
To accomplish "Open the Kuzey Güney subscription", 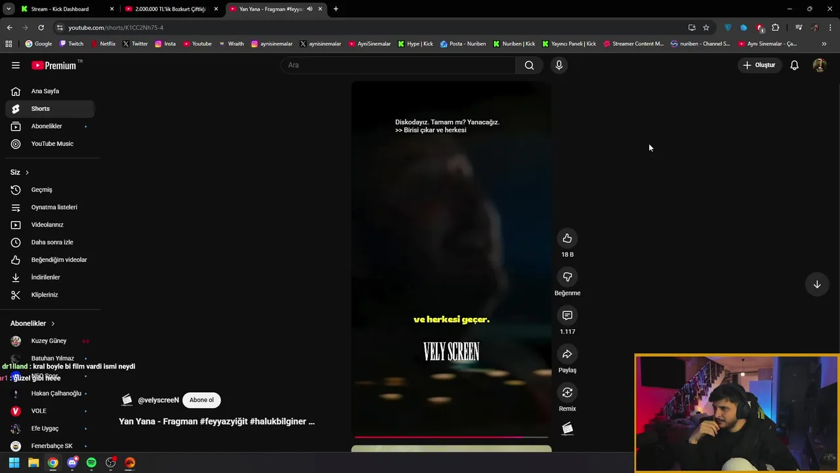I will (x=50, y=341).
